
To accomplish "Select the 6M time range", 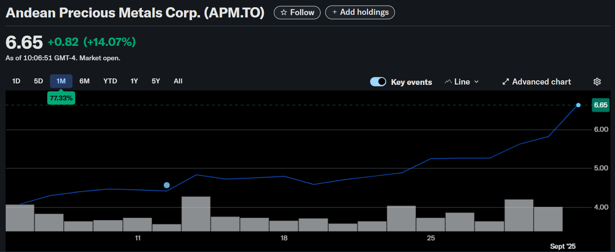I will coord(84,81).
